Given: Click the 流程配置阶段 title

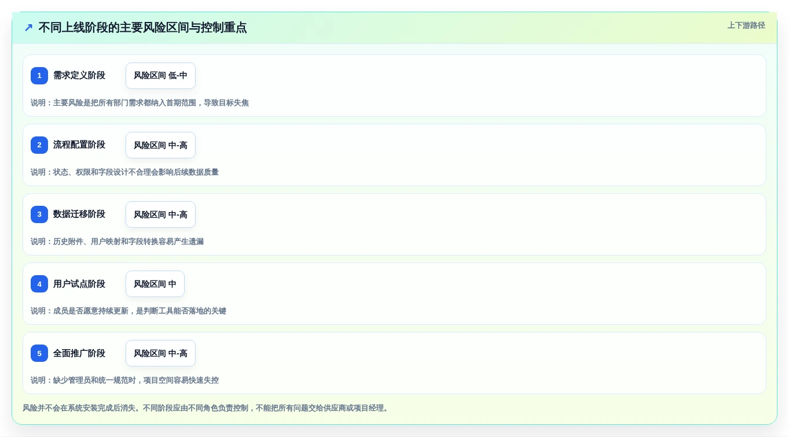Looking at the screenshot, I should click(x=79, y=145).
